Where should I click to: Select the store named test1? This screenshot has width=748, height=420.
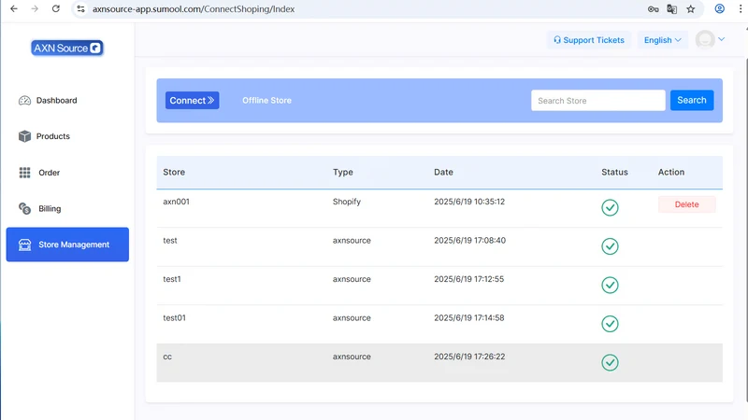[172, 279]
